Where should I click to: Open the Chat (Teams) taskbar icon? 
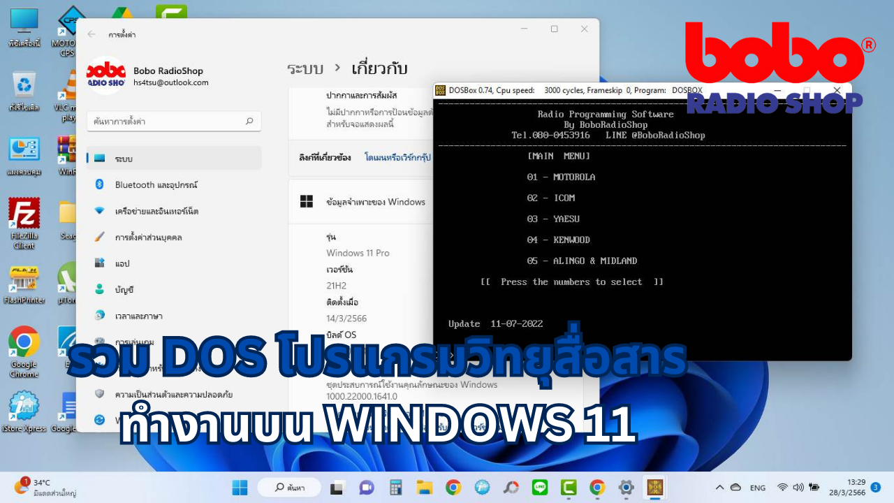click(367, 487)
